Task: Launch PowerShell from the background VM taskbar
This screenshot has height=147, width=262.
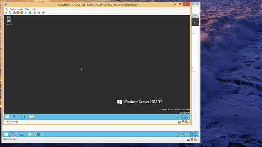Action: (22, 134)
